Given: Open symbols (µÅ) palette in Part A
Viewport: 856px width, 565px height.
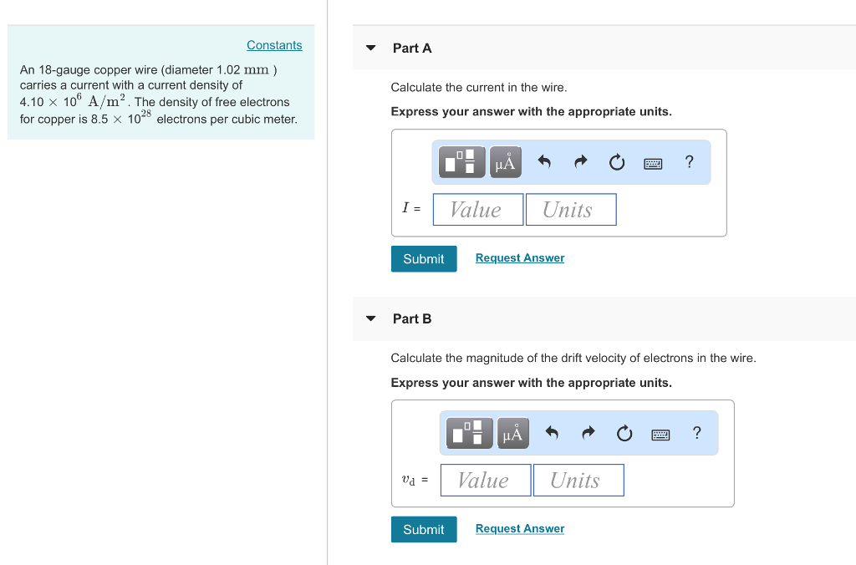Looking at the screenshot, I should click(505, 162).
